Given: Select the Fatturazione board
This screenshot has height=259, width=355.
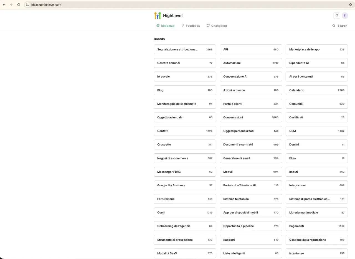Looking at the screenshot, I should [185, 199].
